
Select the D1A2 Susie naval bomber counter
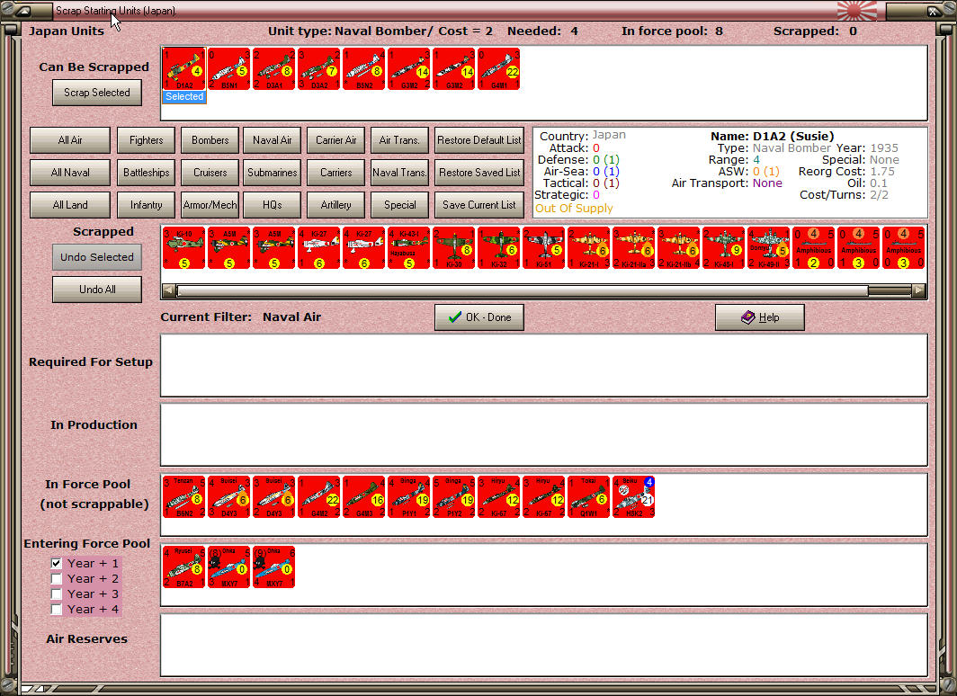pos(184,69)
